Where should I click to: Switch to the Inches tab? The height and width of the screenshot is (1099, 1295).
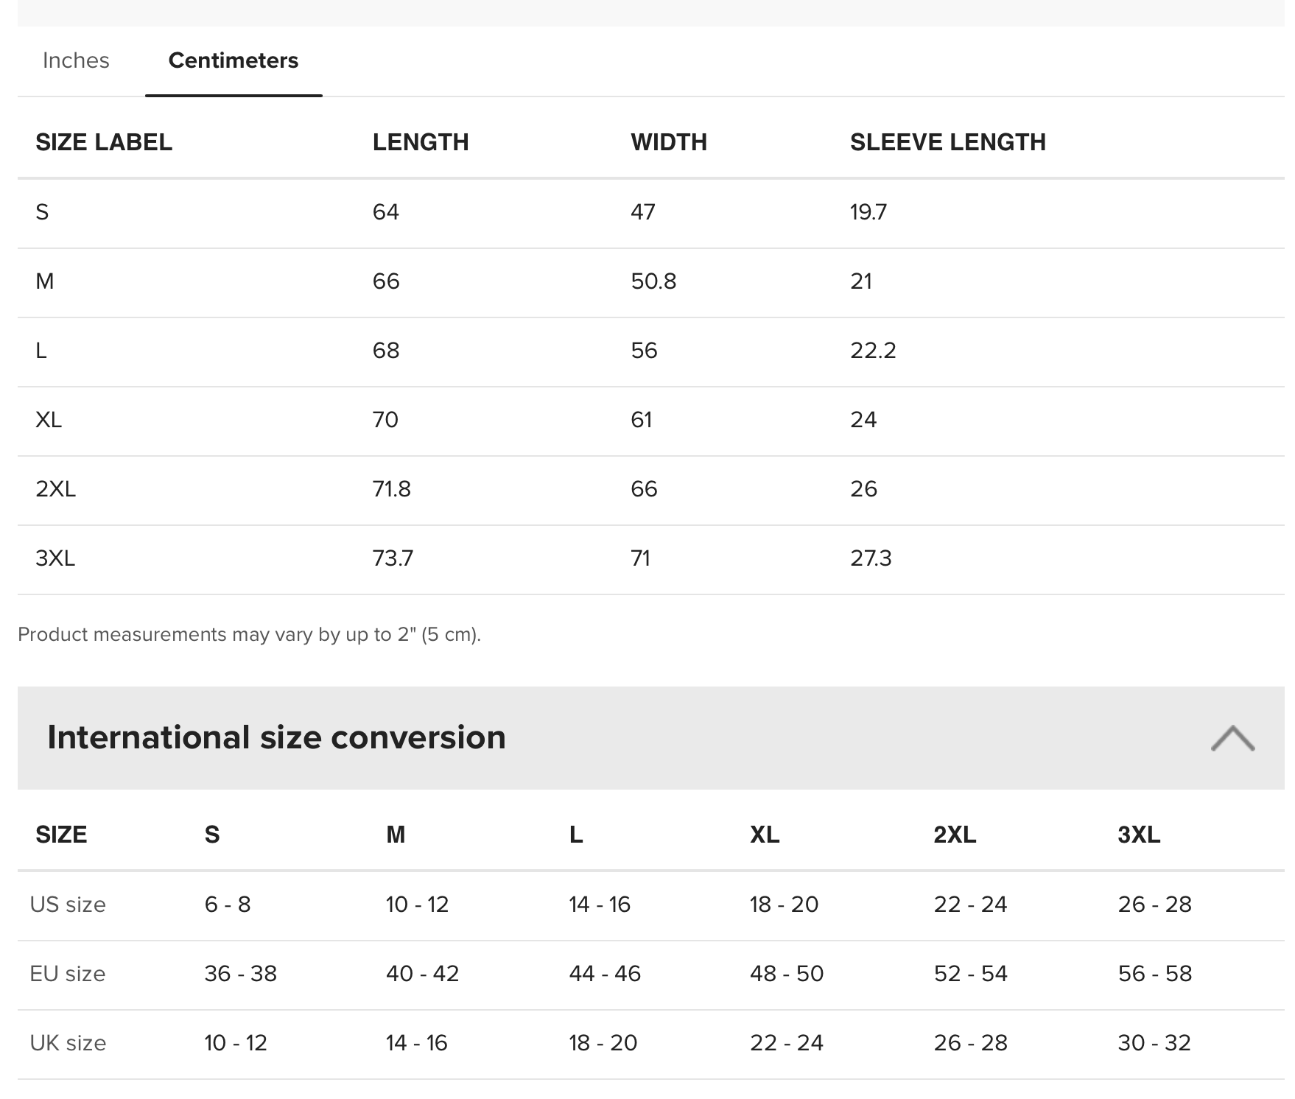pos(76,60)
